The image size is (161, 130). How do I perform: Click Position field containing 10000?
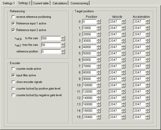pyautogui.click(x=89, y=28)
